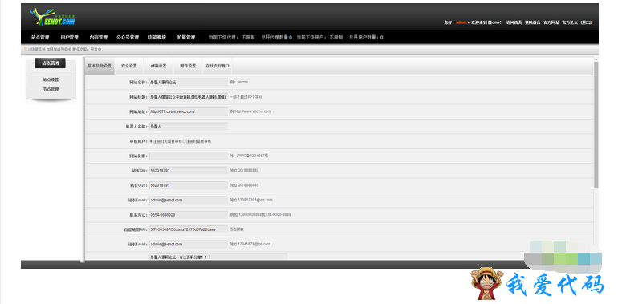Click the admin username in header
Viewport: 618px width, 304px height.
(461, 22)
